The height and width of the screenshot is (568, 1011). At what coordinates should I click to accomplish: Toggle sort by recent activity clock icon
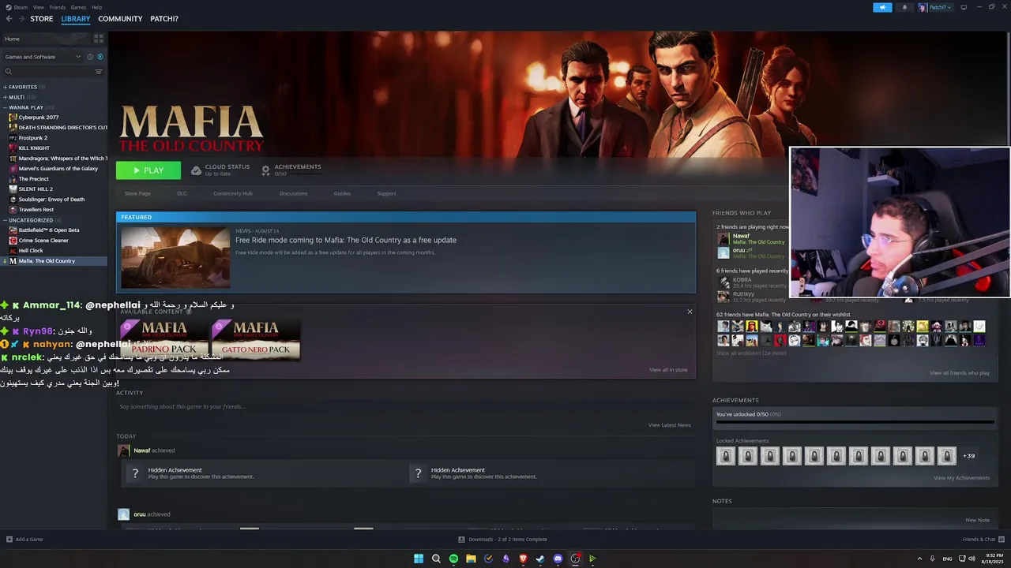90,57
